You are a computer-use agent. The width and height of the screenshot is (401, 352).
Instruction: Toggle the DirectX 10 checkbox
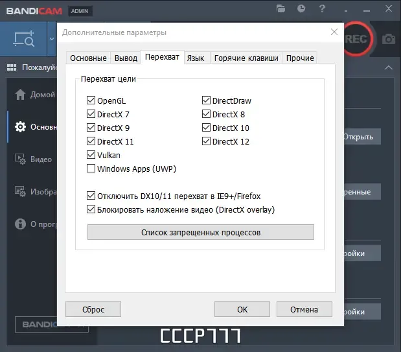[x=206, y=128]
